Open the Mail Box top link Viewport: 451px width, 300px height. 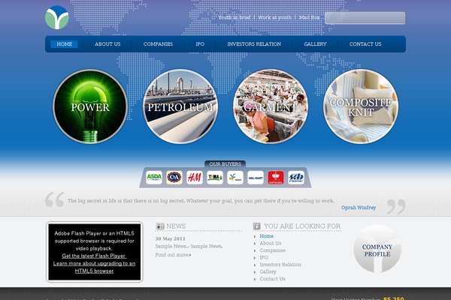click(309, 17)
